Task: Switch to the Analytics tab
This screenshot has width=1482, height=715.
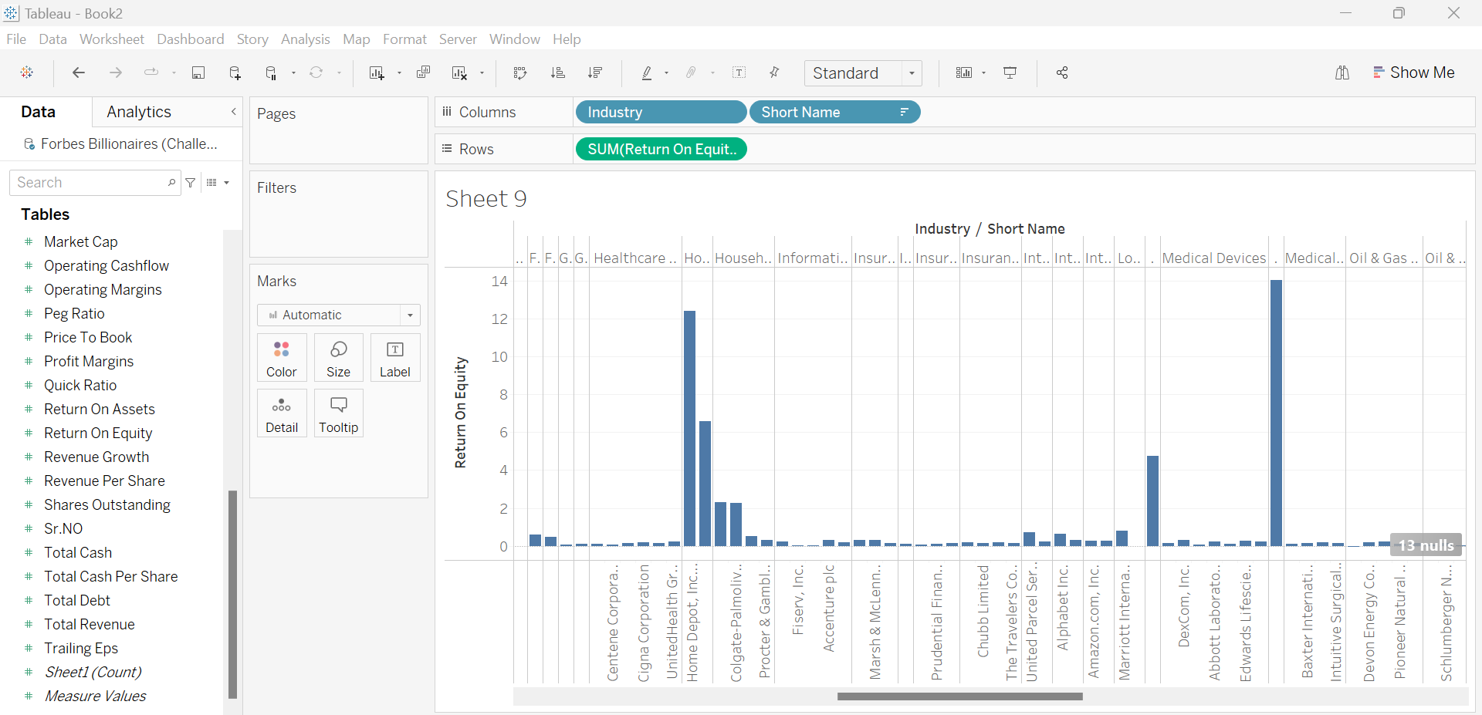Action: point(139,112)
